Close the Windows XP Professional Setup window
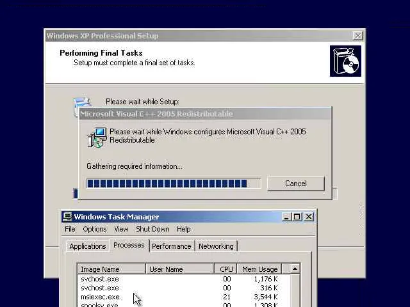Image resolution: width=410 pixels, height=307 pixels. [357, 36]
